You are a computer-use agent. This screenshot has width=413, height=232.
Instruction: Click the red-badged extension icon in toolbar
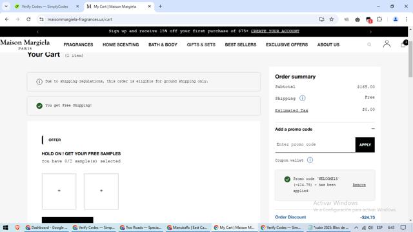click(x=368, y=19)
